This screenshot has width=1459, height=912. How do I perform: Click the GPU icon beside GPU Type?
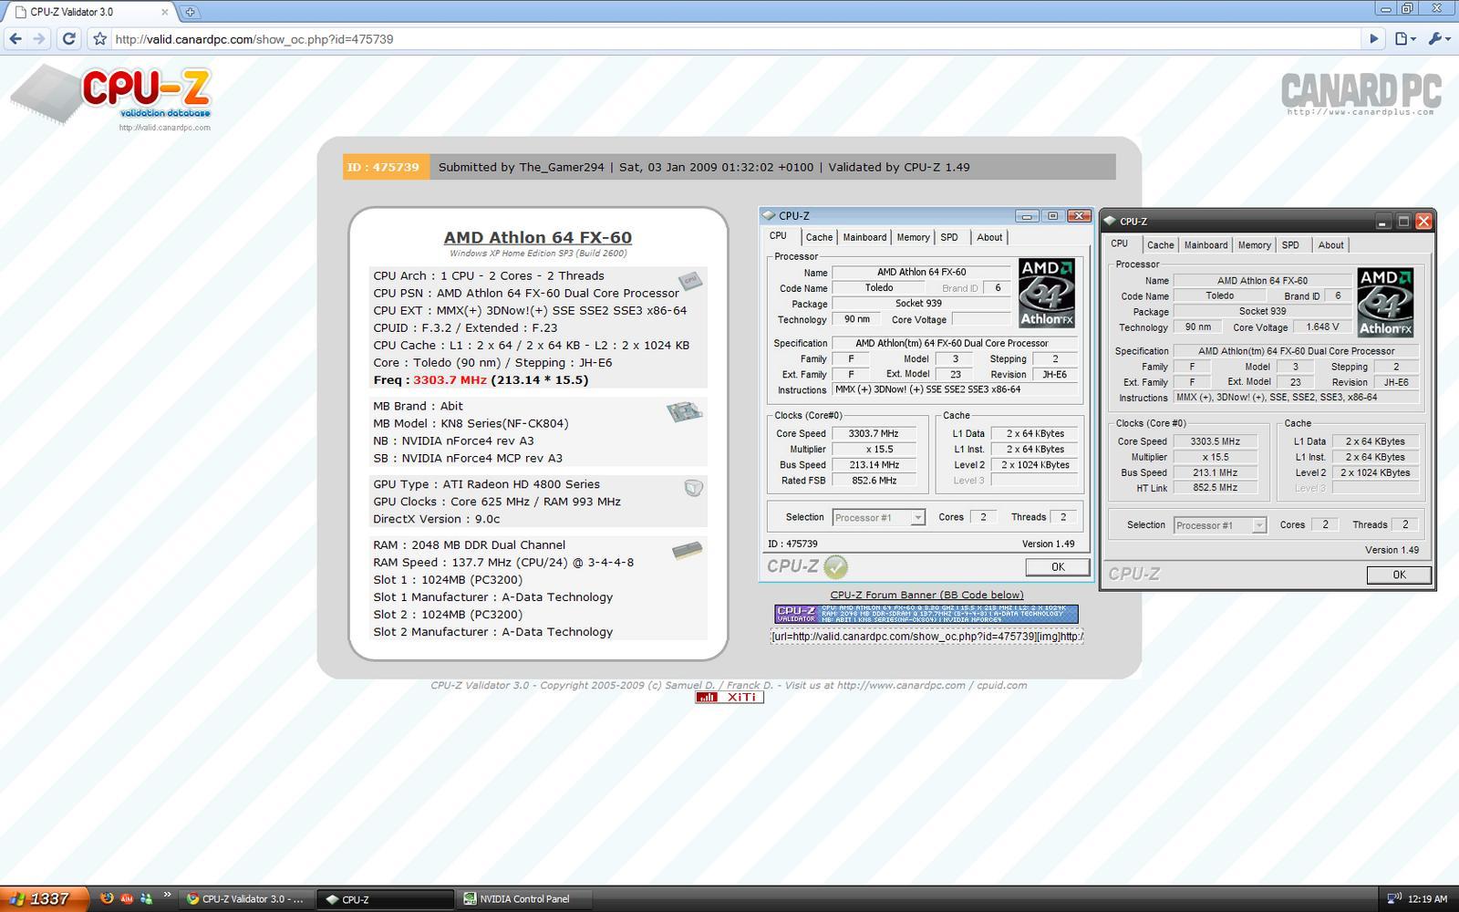[694, 488]
